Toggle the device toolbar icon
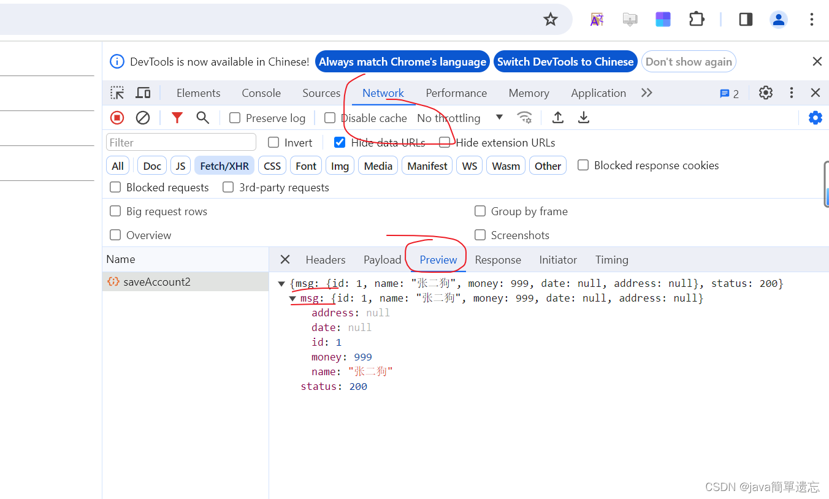 (143, 93)
